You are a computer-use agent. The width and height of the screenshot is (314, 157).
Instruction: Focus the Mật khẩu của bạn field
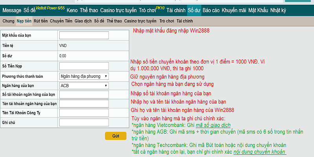pyautogui.click(x=84, y=35)
